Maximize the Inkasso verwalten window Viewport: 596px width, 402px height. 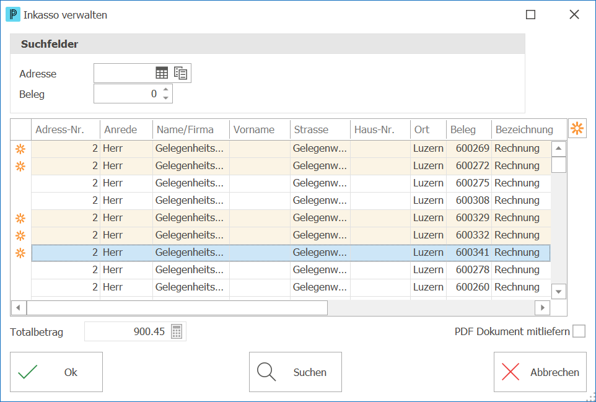click(530, 14)
